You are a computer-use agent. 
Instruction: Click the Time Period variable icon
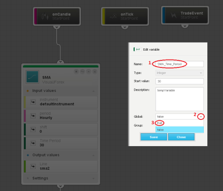pyautogui.click(x=33, y=143)
